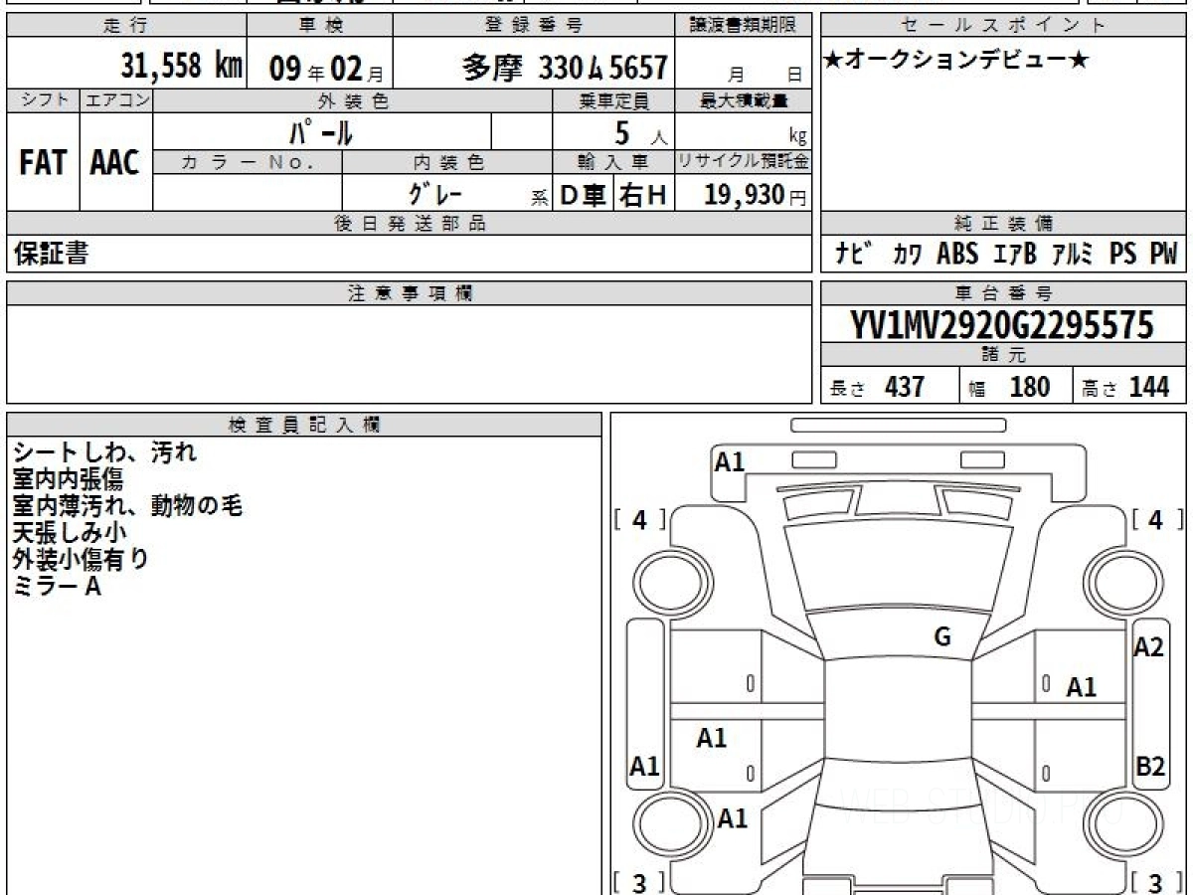Select inspector note 室内内張傷
This screenshot has height=895, width=1193.
tap(68, 479)
